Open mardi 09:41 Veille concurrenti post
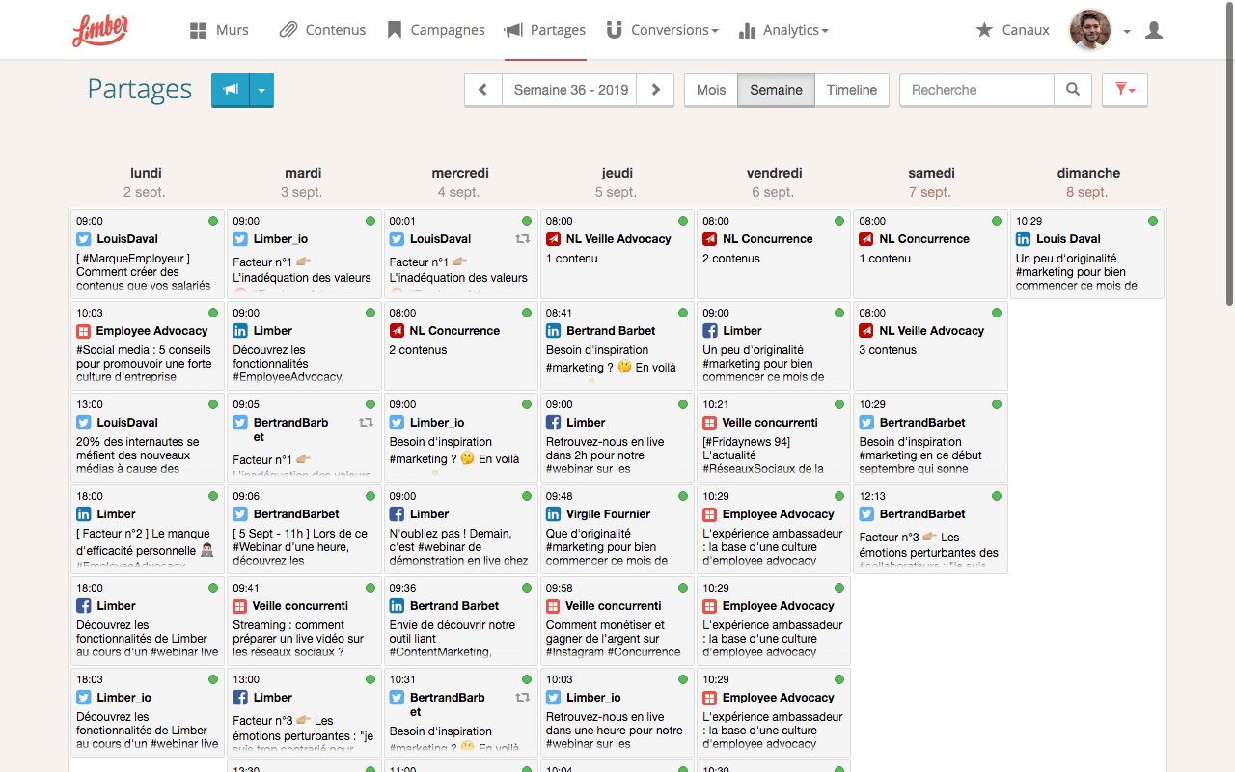 click(304, 620)
